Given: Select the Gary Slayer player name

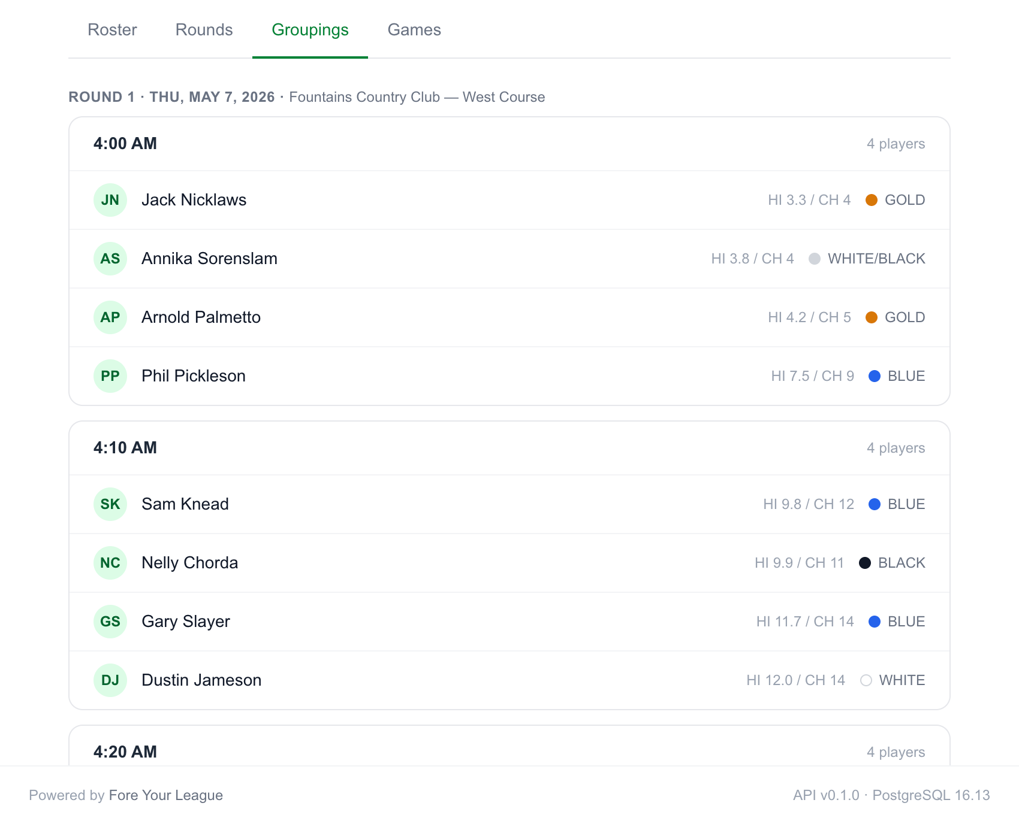Looking at the screenshot, I should pos(186,622).
